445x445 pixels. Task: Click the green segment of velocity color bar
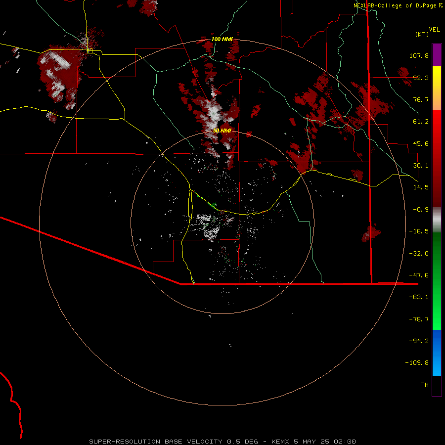[437, 281]
